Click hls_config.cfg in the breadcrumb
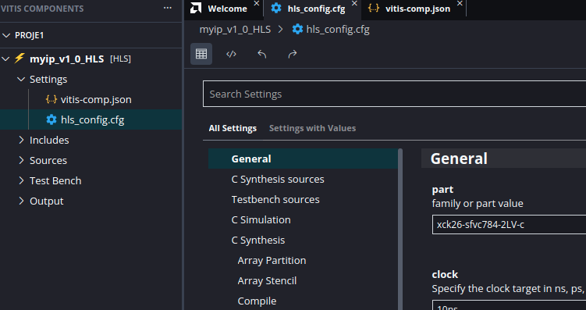The height and width of the screenshot is (310, 586). coord(338,29)
